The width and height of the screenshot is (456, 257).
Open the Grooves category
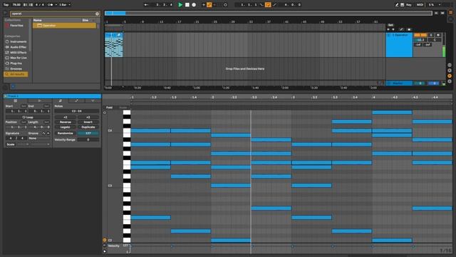pos(16,69)
